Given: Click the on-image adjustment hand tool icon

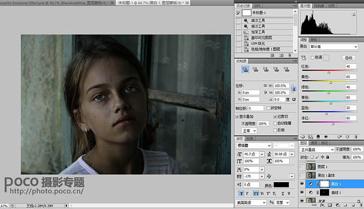Looking at the screenshot, I should 304,57.
